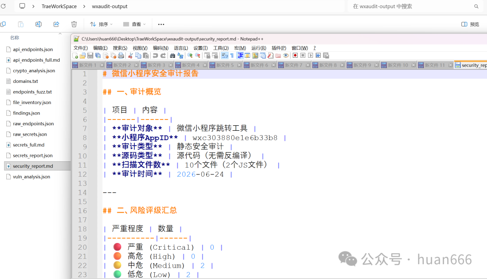
Task: Open the Replace dialog icon
Action: (180, 55)
